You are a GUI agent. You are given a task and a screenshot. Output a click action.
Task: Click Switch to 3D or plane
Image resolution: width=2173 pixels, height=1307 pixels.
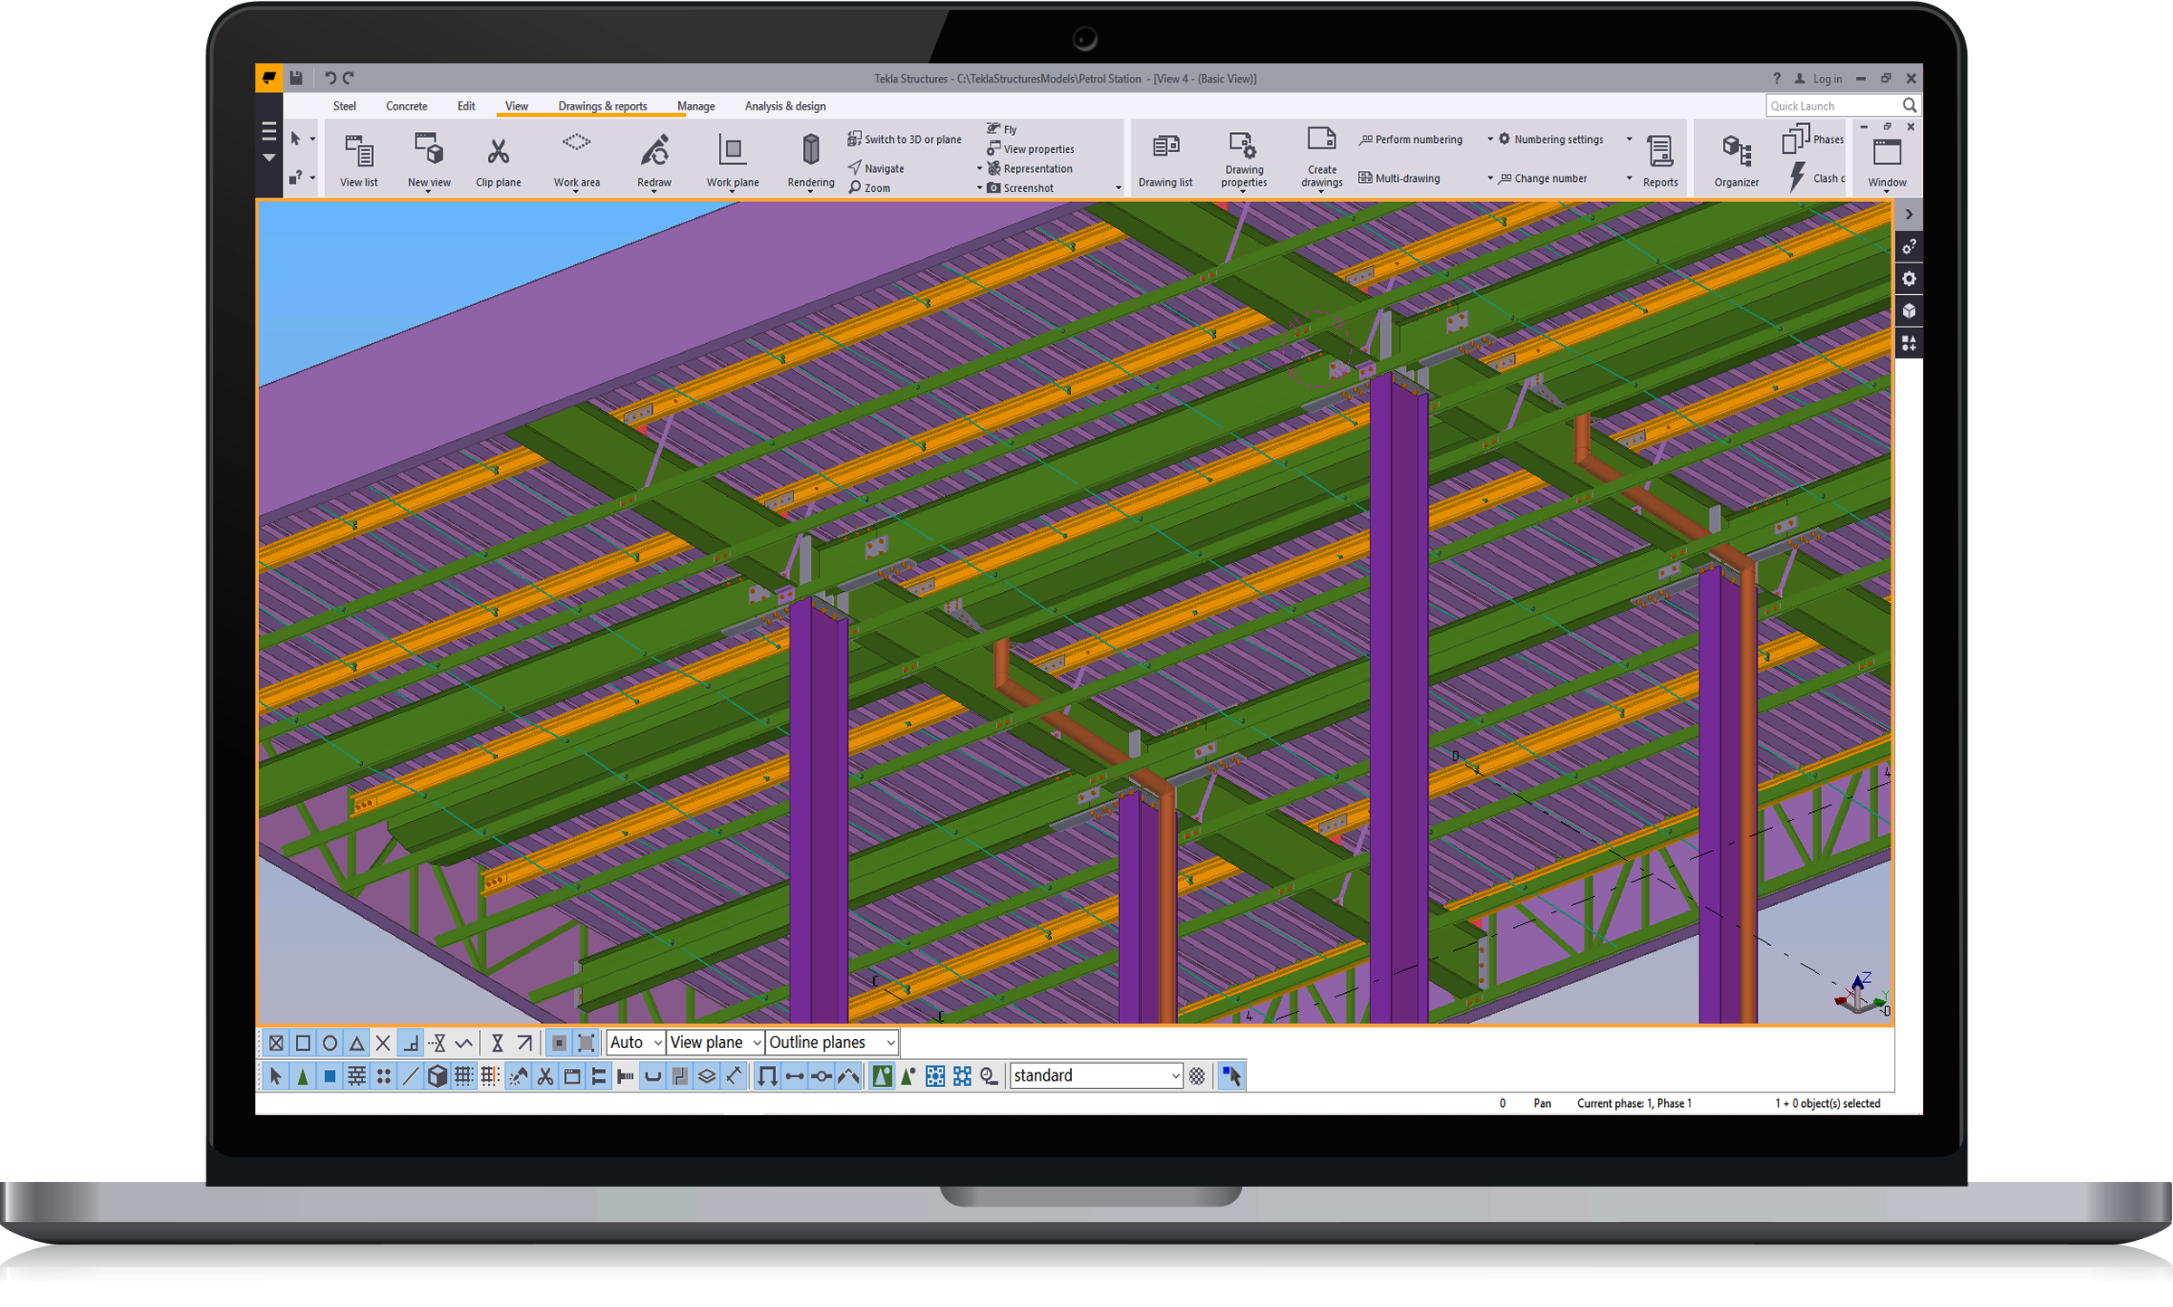[x=904, y=139]
